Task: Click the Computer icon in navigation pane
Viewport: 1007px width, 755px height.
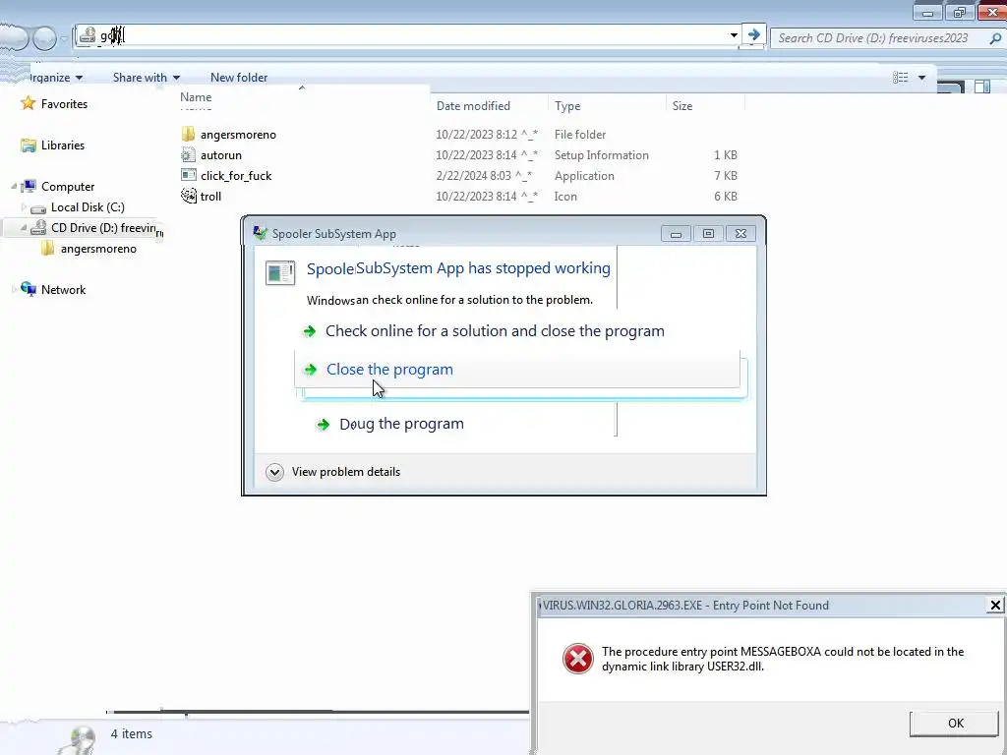Action: coord(29,186)
